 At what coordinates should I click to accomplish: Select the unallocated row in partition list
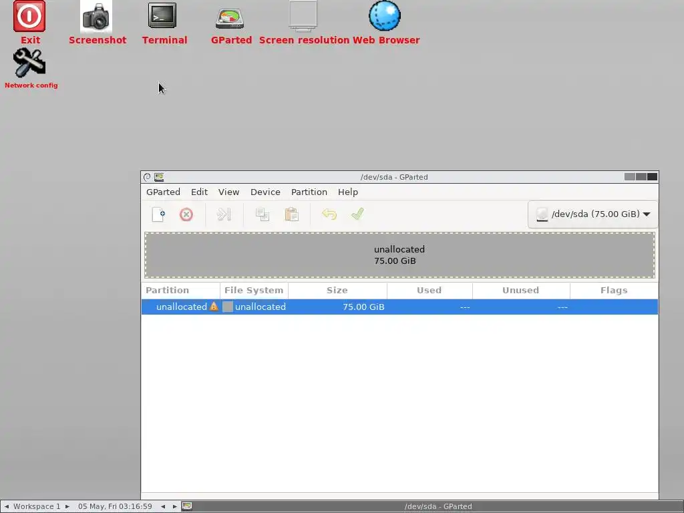point(399,307)
